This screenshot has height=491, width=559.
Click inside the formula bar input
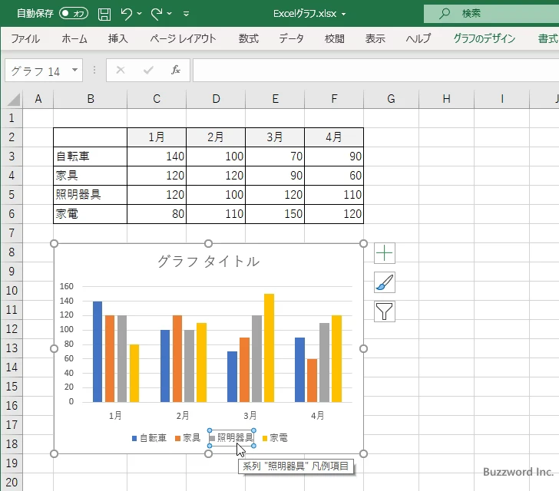[375, 70]
